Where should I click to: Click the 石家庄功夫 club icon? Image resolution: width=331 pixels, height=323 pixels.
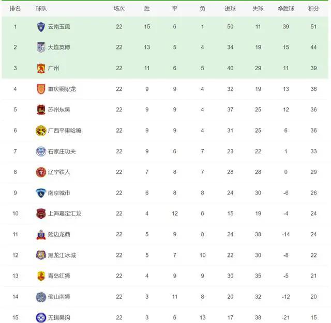[41, 151]
